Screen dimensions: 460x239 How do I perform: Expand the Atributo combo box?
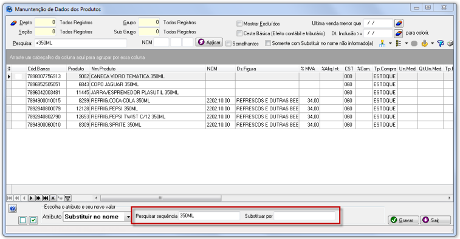tap(128, 217)
